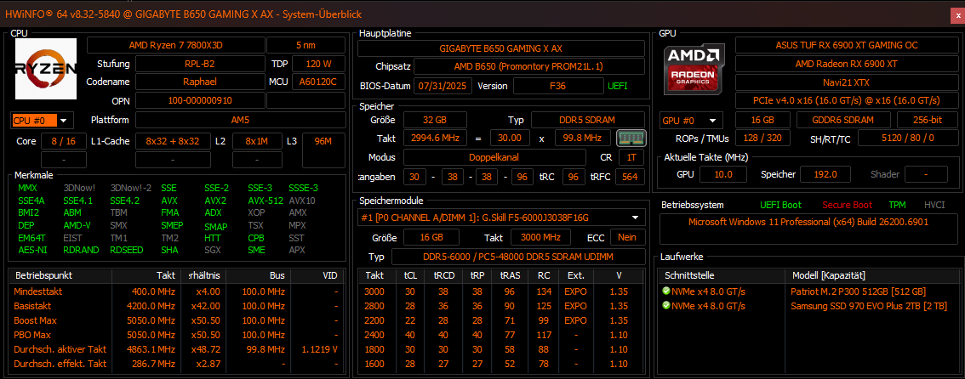
Task: Click the HVCI status label
Action: [x=934, y=205]
